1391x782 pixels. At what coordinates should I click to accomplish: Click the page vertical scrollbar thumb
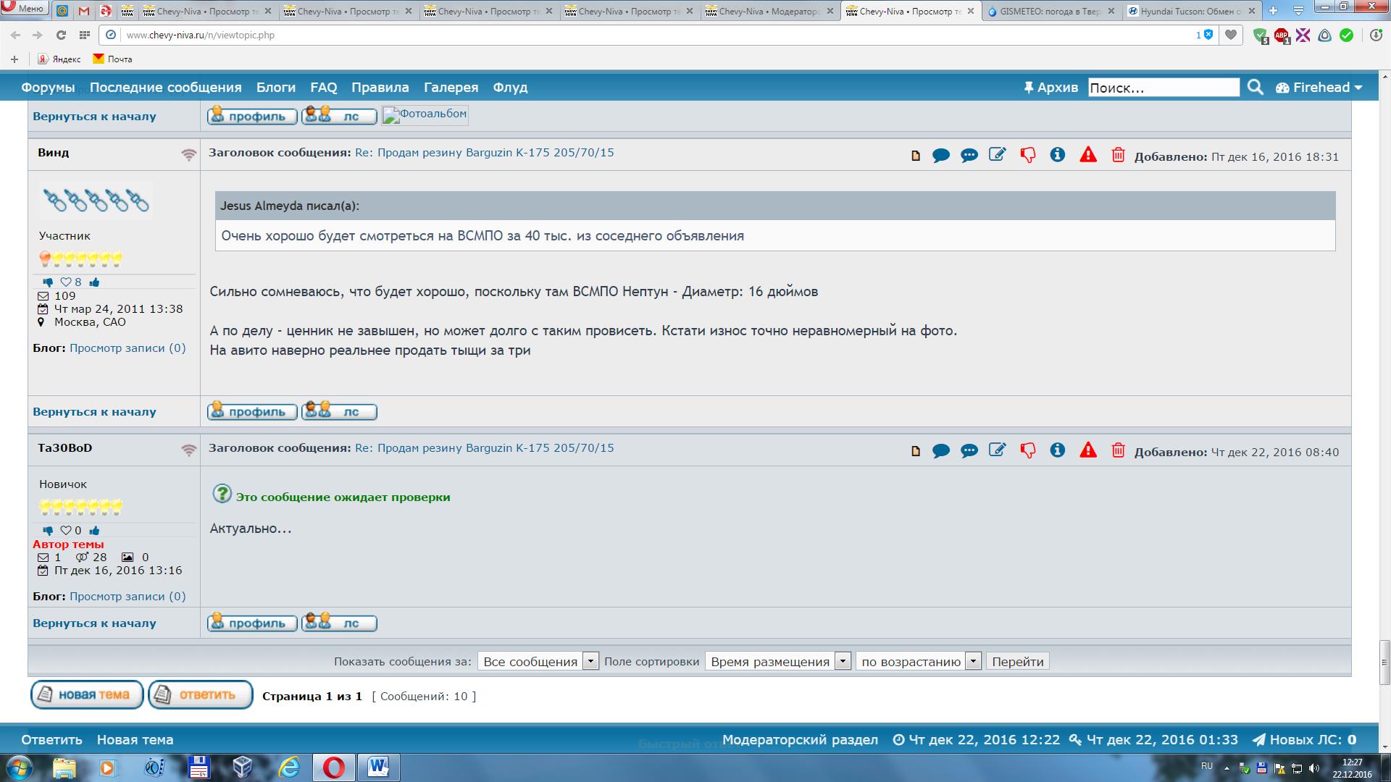pyautogui.click(x=1384, y=662)
